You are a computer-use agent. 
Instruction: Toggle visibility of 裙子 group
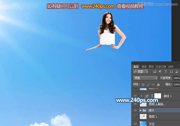pyautogui.click(x=135, y=110)
